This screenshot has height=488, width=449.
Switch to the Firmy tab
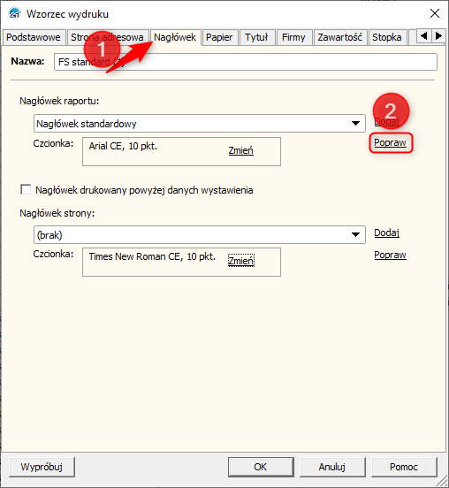(294, 37)
